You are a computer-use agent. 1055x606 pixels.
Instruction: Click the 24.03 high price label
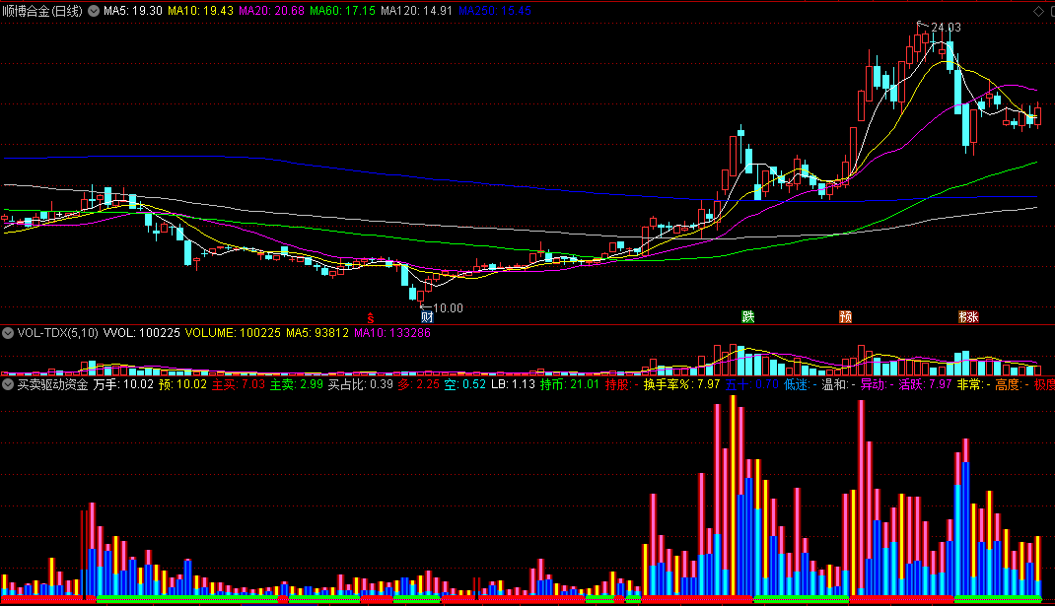tap(946, 28)
